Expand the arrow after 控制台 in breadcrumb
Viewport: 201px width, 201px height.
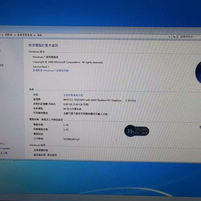15,35
